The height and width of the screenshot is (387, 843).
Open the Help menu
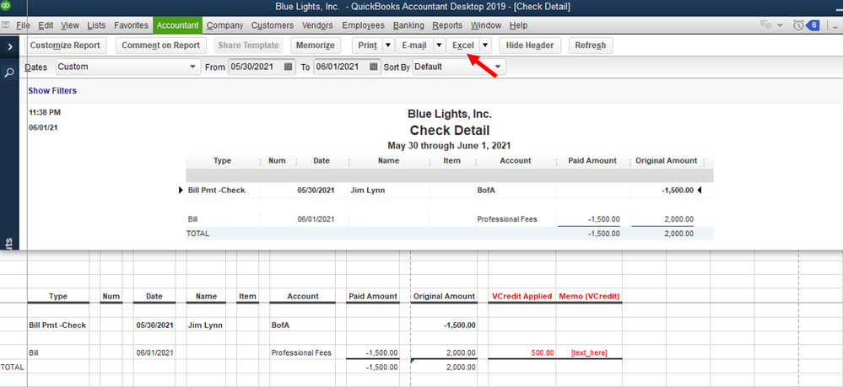(x=518, y=25)
